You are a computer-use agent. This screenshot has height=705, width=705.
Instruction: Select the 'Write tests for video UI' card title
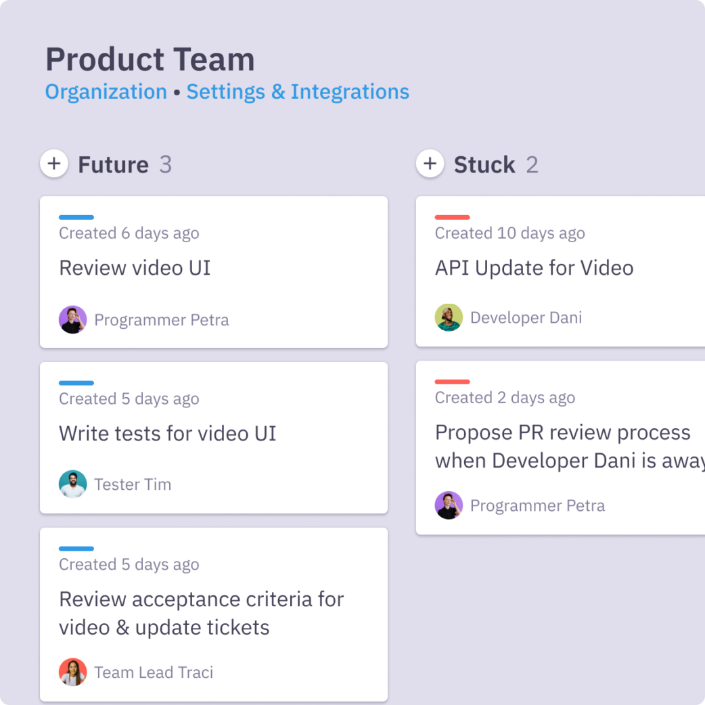(168, 434)
